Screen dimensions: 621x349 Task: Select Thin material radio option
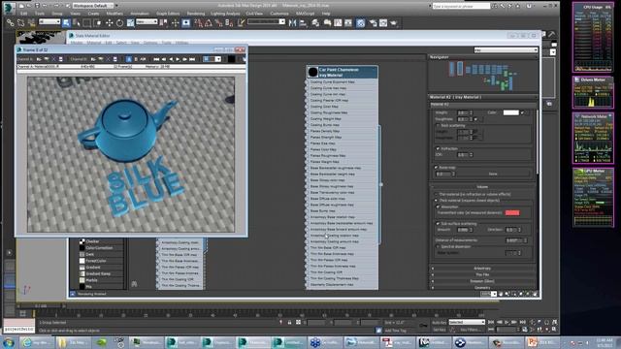pyautogui.click(x=436, y=194)
